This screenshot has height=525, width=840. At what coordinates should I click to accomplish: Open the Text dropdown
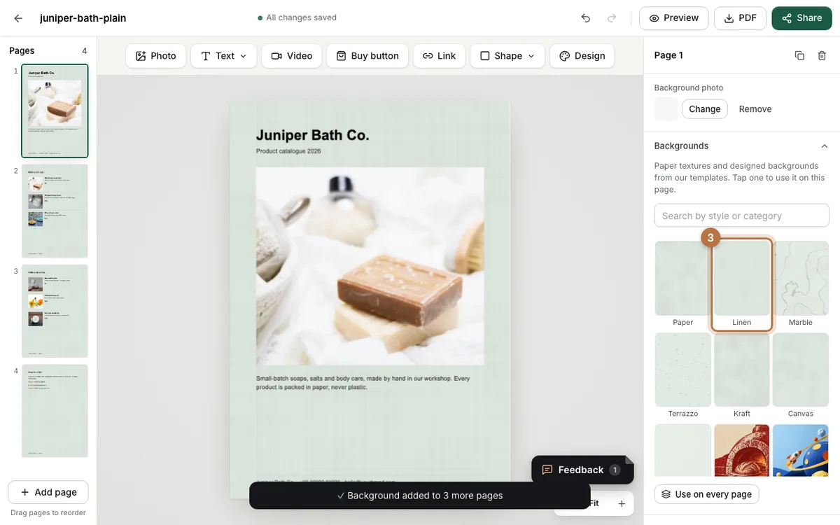point(224,56)
